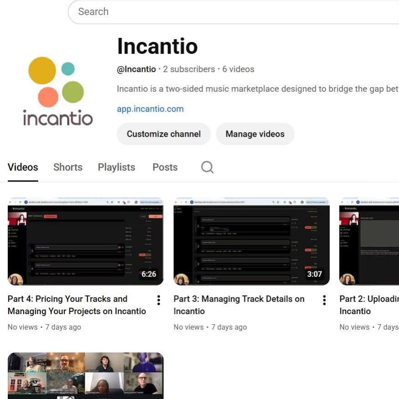399x399 pixels.
Task: Switch to the Posts tab
Action: point(165,167)
